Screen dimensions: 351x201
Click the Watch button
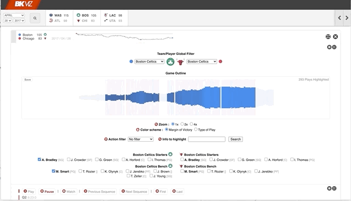pyautogui.click(x=69, y=191)
